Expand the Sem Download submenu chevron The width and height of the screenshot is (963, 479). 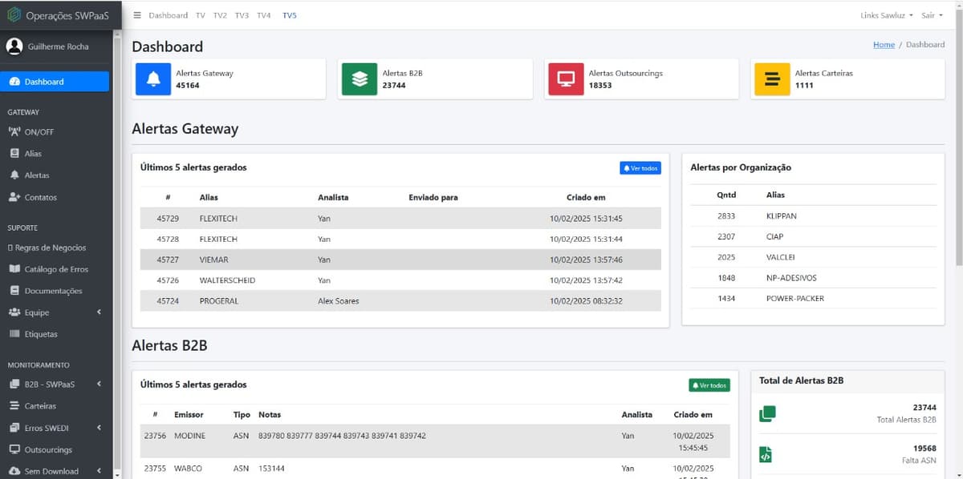[x=99, y=471]
